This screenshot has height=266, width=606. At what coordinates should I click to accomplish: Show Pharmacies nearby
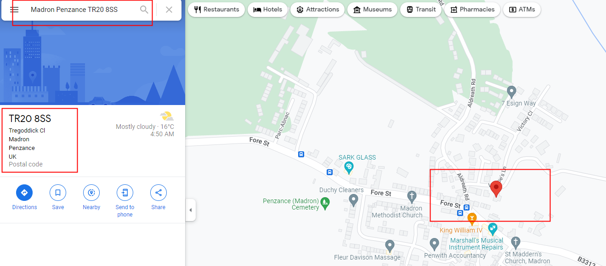[x=472, y=9]
